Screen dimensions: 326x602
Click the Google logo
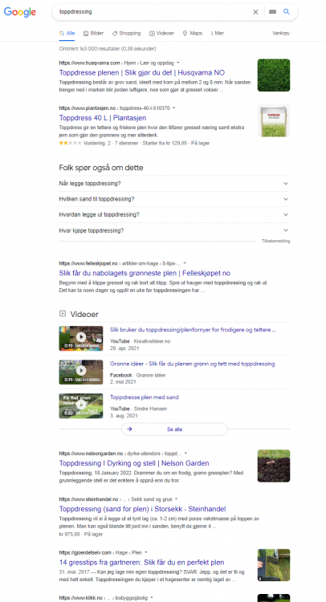coord(20,12)
